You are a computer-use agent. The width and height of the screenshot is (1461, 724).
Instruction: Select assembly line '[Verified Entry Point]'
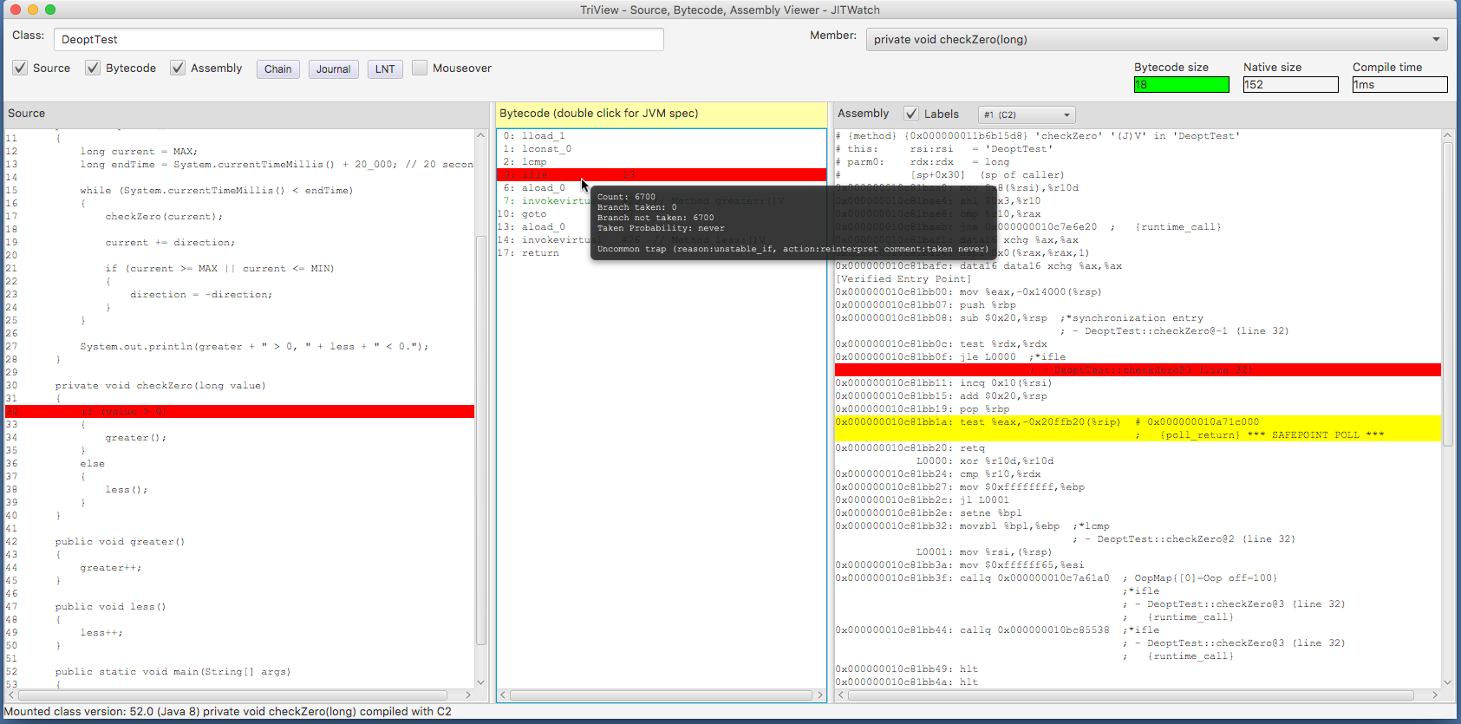pyautogui.click(x=903, y=279)
